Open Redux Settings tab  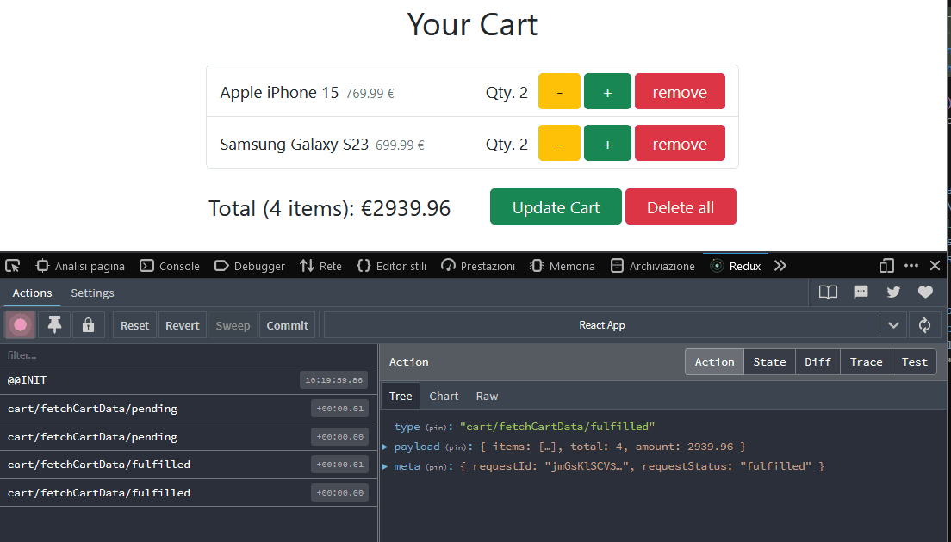click(x=92, y=293)
